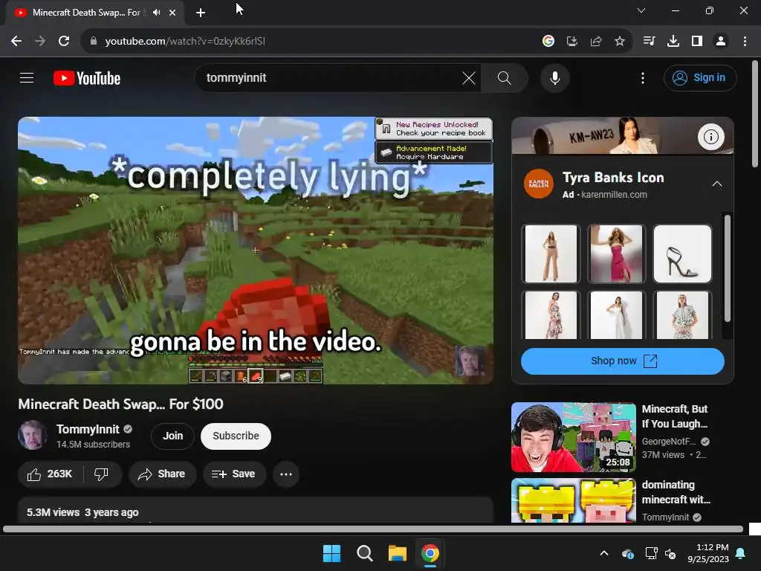View site information lock icon

tap(94, 42)
